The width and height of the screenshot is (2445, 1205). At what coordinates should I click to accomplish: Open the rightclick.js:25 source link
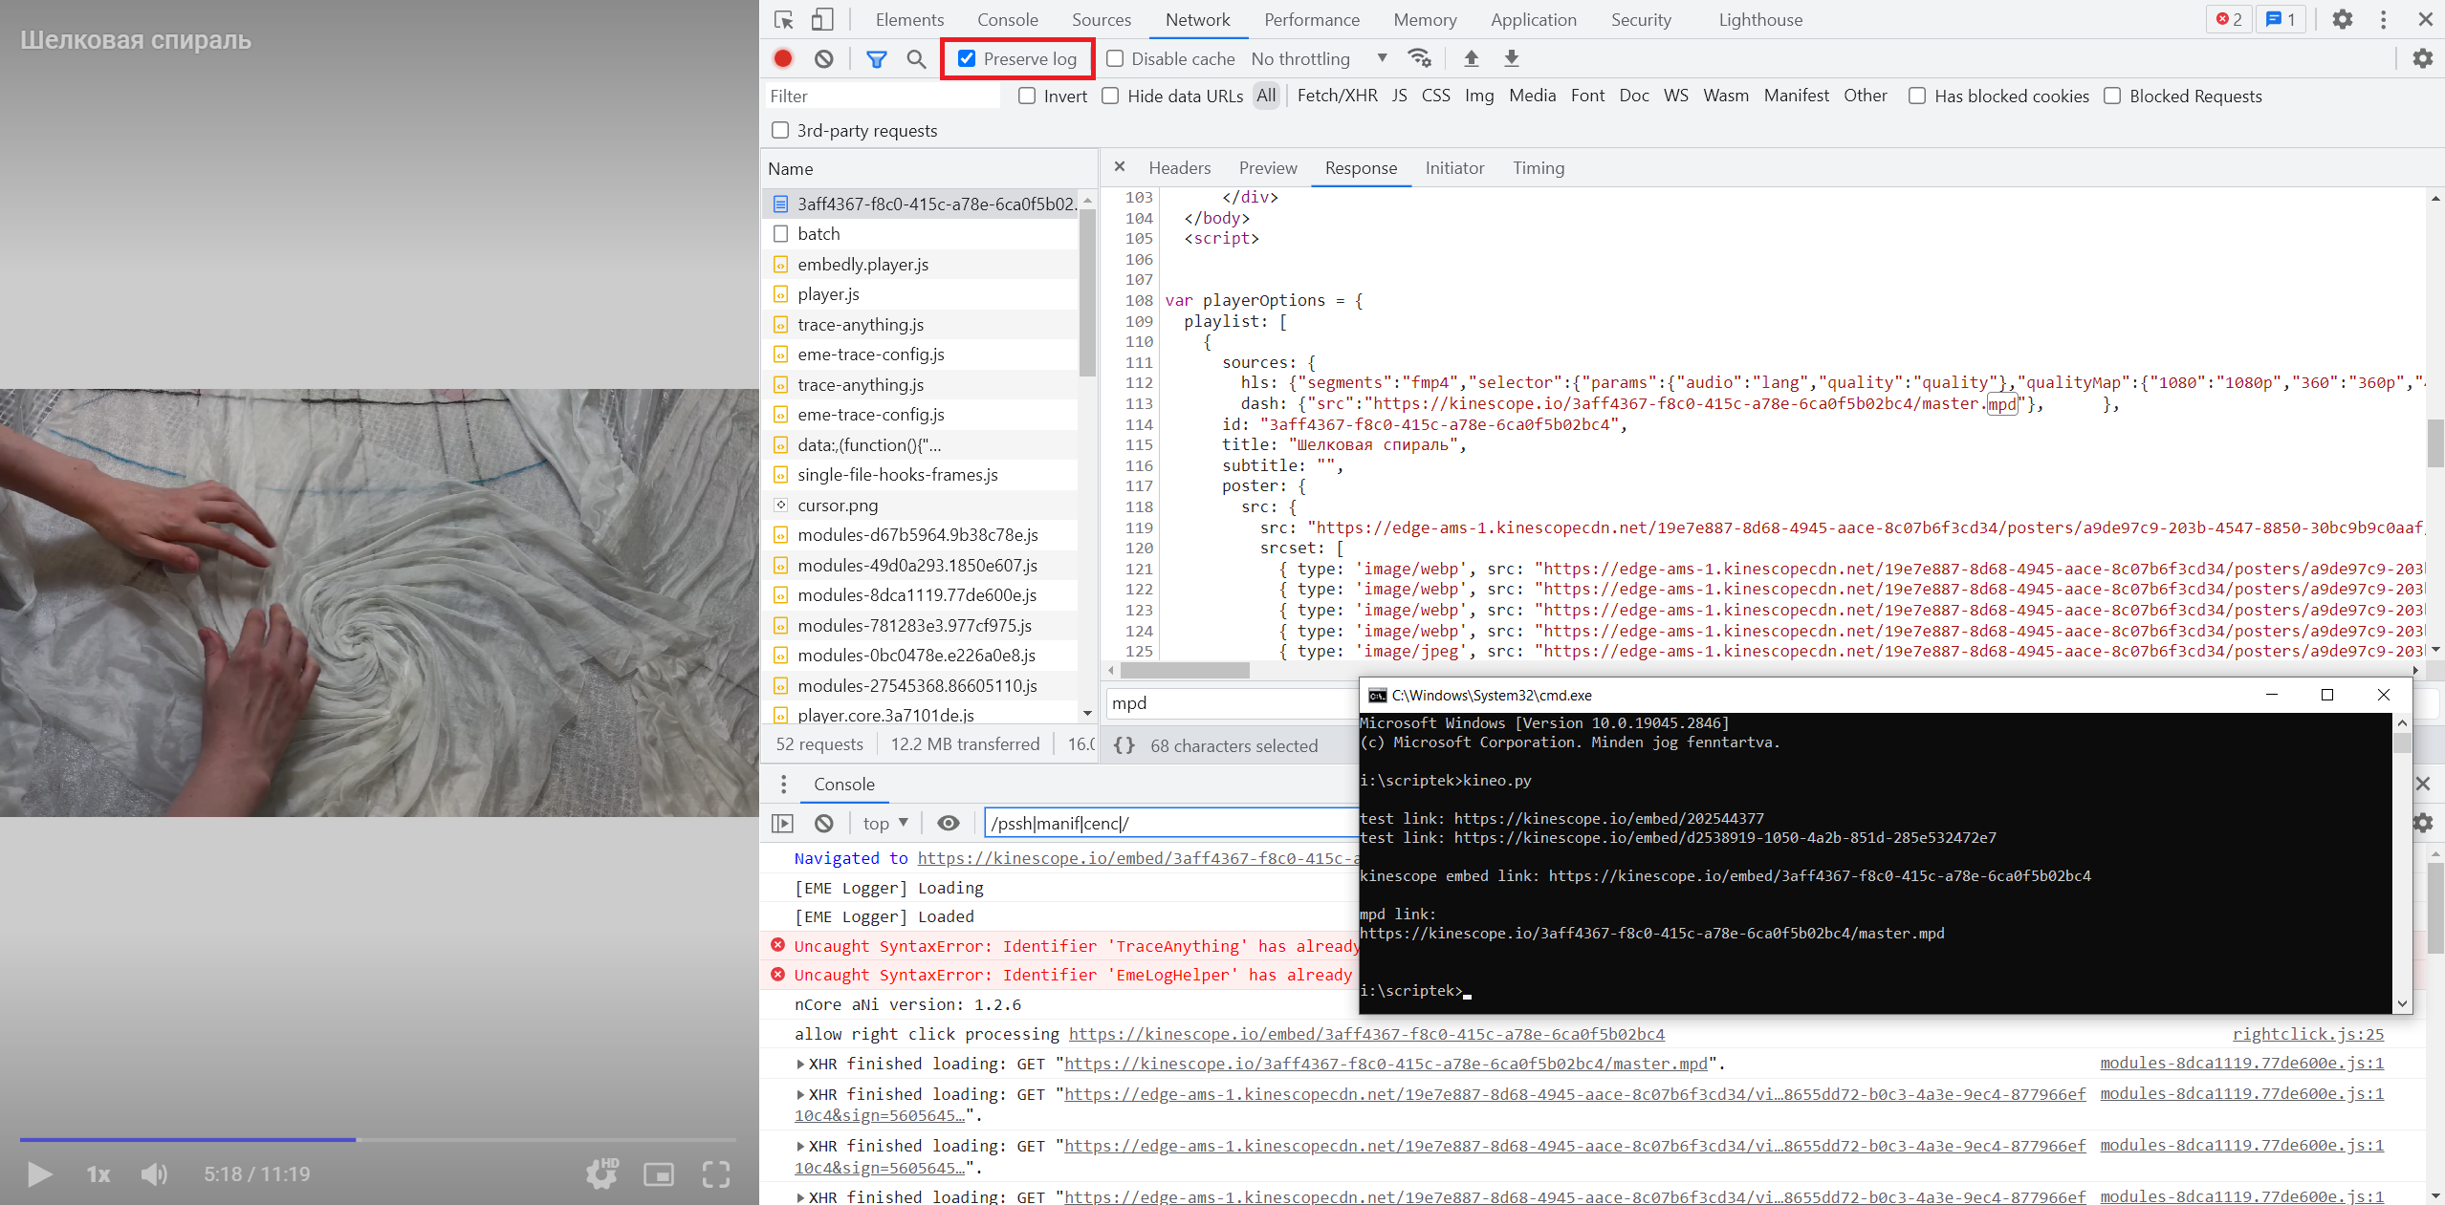click(x=2307, y=1034)
